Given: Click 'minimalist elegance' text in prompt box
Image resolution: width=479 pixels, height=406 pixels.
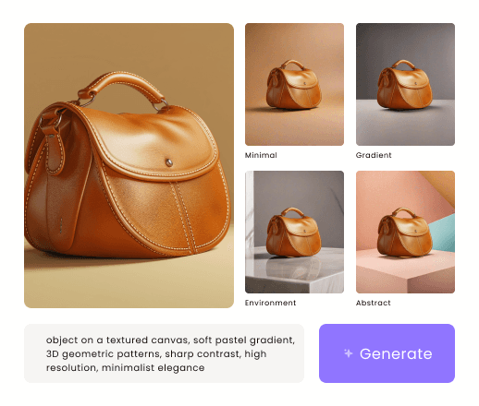Looking at the screenshot, I should coord(154,367).
